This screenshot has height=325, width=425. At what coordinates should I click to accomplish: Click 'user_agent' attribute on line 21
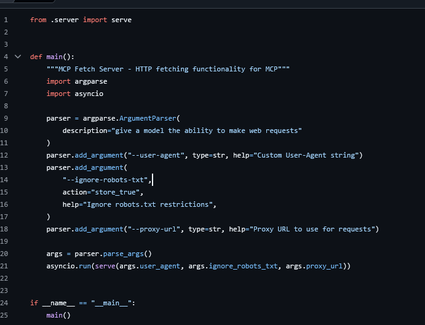[x=160, y=266]
